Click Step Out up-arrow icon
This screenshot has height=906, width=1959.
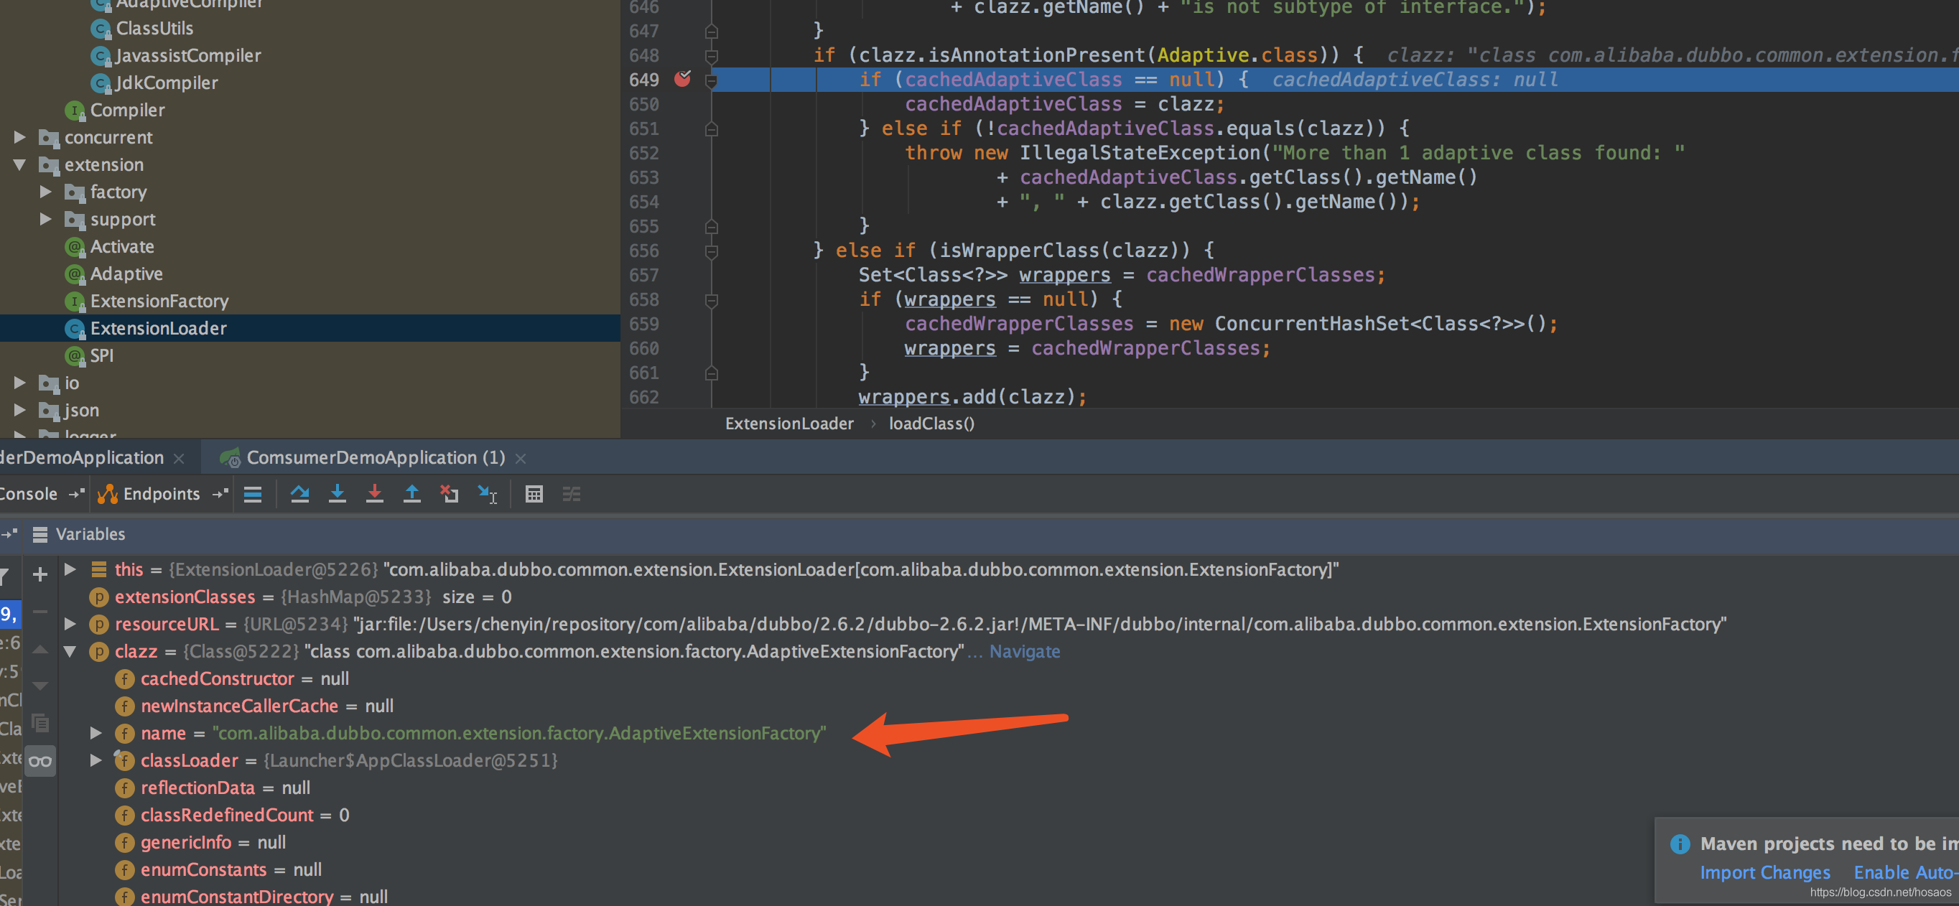click(411, 494)
